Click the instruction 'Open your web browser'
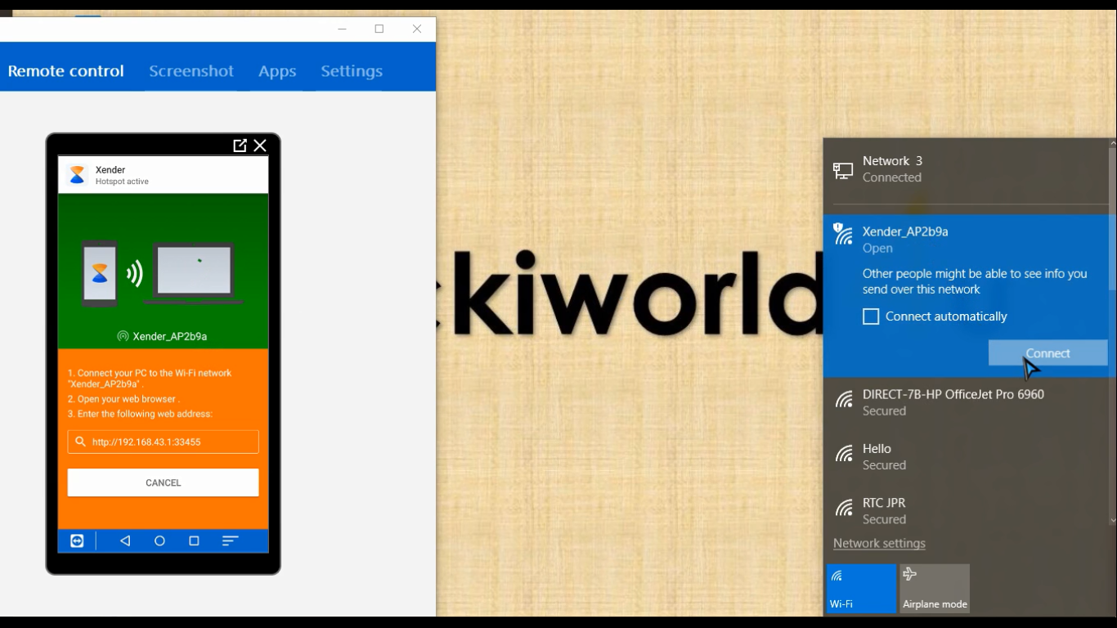The width and height of the screenshot is (1117, 628). (123, 399)
